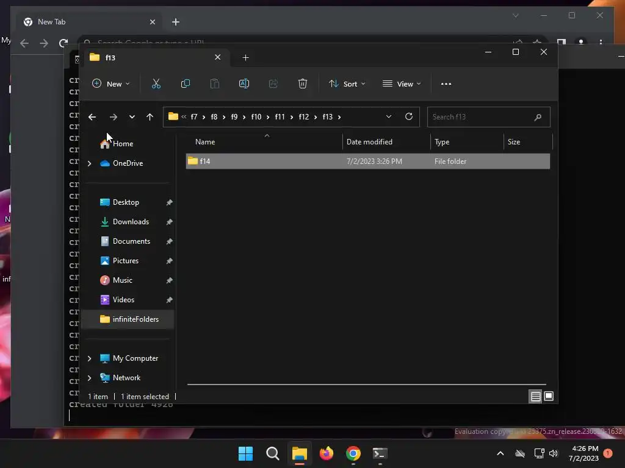This screenshot has width=625, height=468.
Task: Click the network icon in system tray
Action: point(539,453)
